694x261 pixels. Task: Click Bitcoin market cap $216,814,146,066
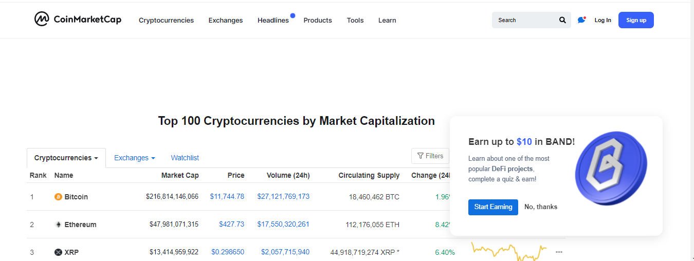[x=172, y=197]
